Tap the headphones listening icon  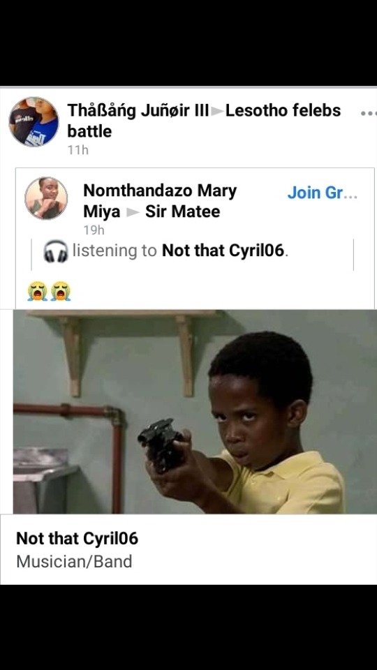coord(56,251)
